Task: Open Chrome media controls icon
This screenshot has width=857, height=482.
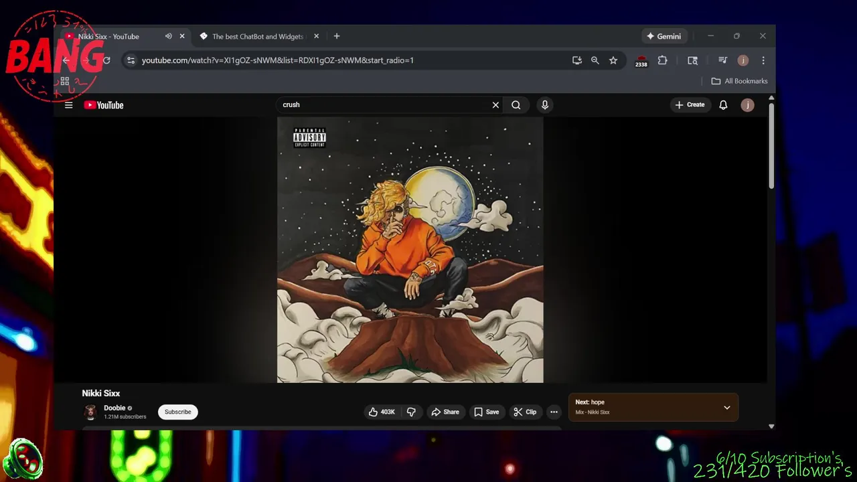Action: pyautogui.click(x=722, y=60)
